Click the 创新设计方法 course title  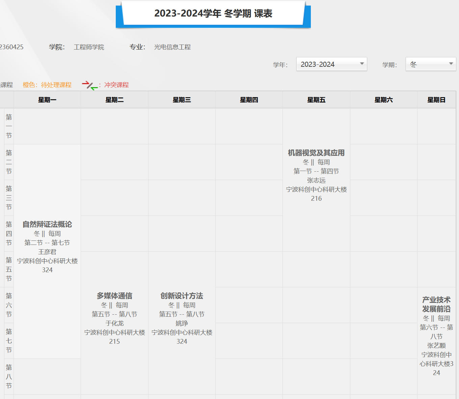pos(182,296)
